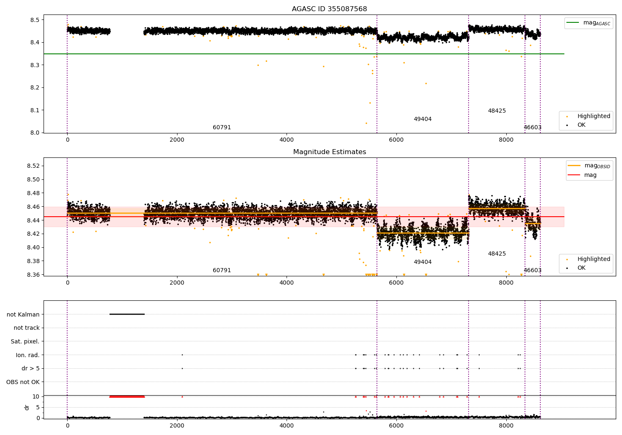The image size is (622, 435).
Task: Click the title 'AGASC ID 355087568'
Action: (329, 9)
